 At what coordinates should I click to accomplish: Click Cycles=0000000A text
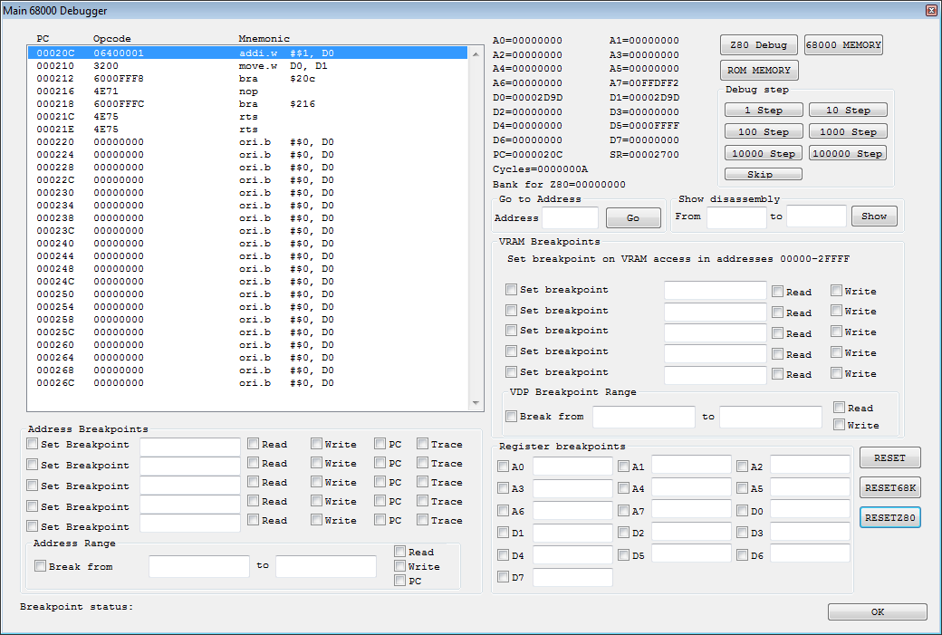pyautogui.click(x=540, y=169)
